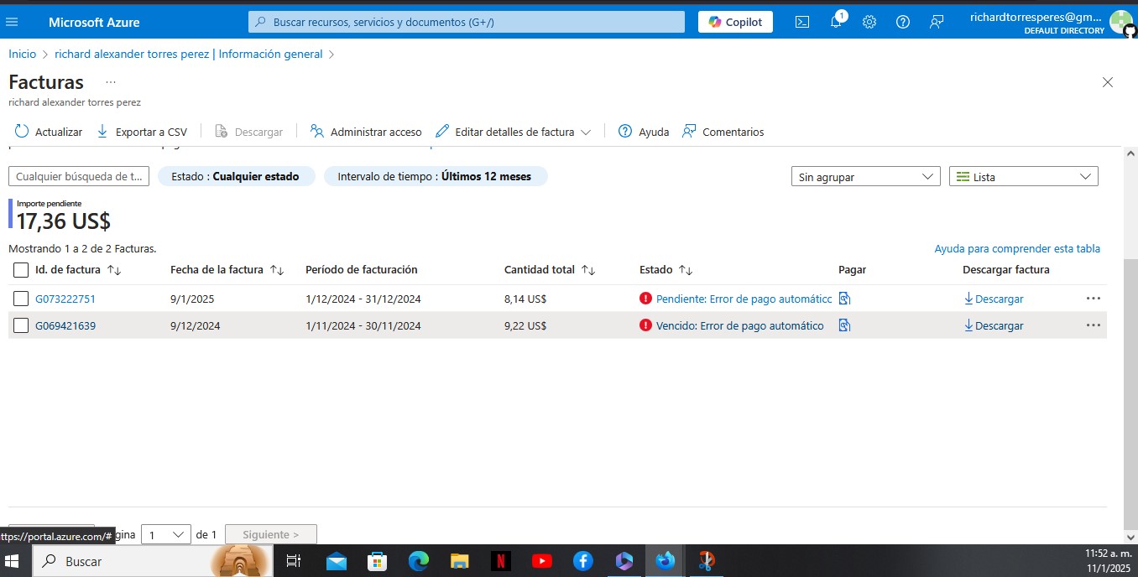Viewport: 1138px width, 577px height.
Task: Open Ayuda in the toolbar
Action: point(644,132)
